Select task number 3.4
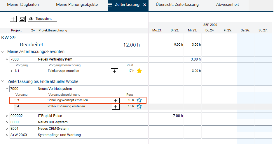274x144 pixels. pyautogui.click(x=17, y=106)
